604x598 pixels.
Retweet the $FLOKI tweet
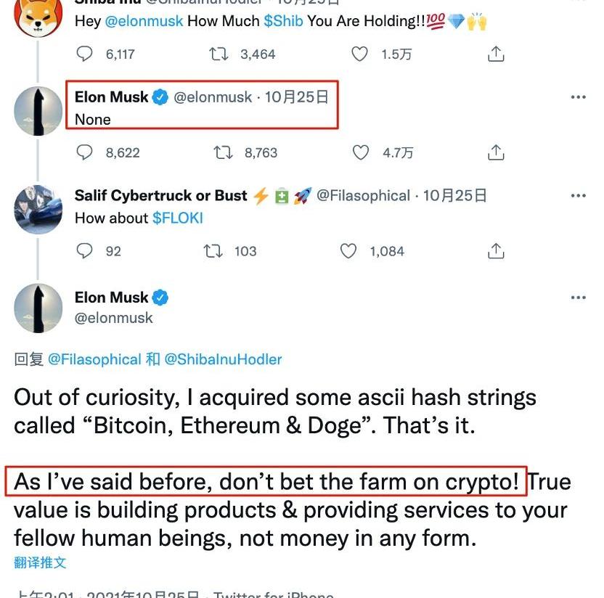click(x=212, y=251)
